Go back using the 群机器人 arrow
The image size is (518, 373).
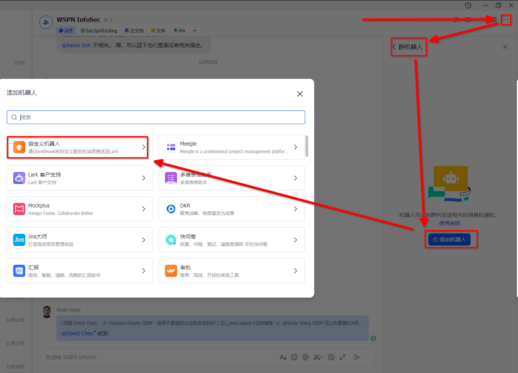pos(394,47)
